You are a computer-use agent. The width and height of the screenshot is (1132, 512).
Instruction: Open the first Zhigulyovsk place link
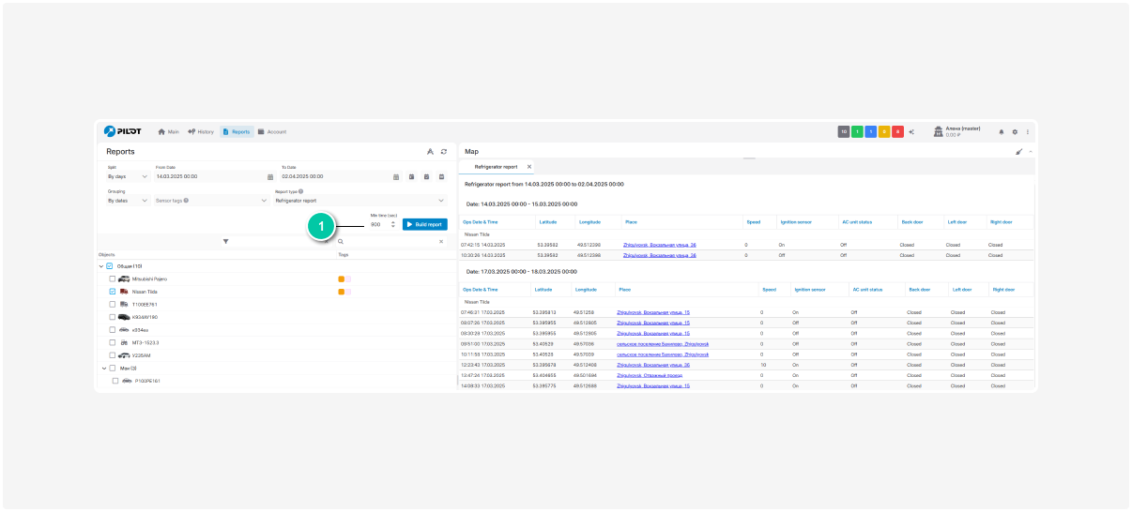tap(657, 244)
